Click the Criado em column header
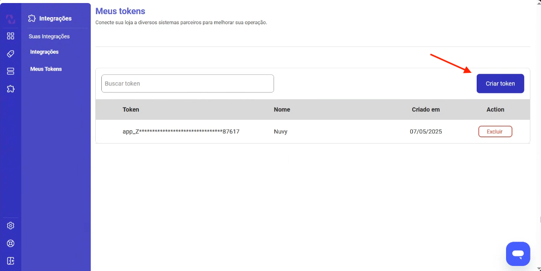 pyautogui.click(x=426, y=109)
